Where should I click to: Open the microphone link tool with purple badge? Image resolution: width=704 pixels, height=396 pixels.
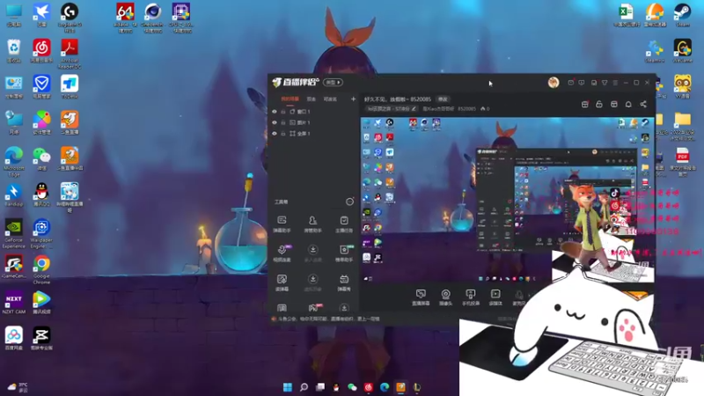282,253
